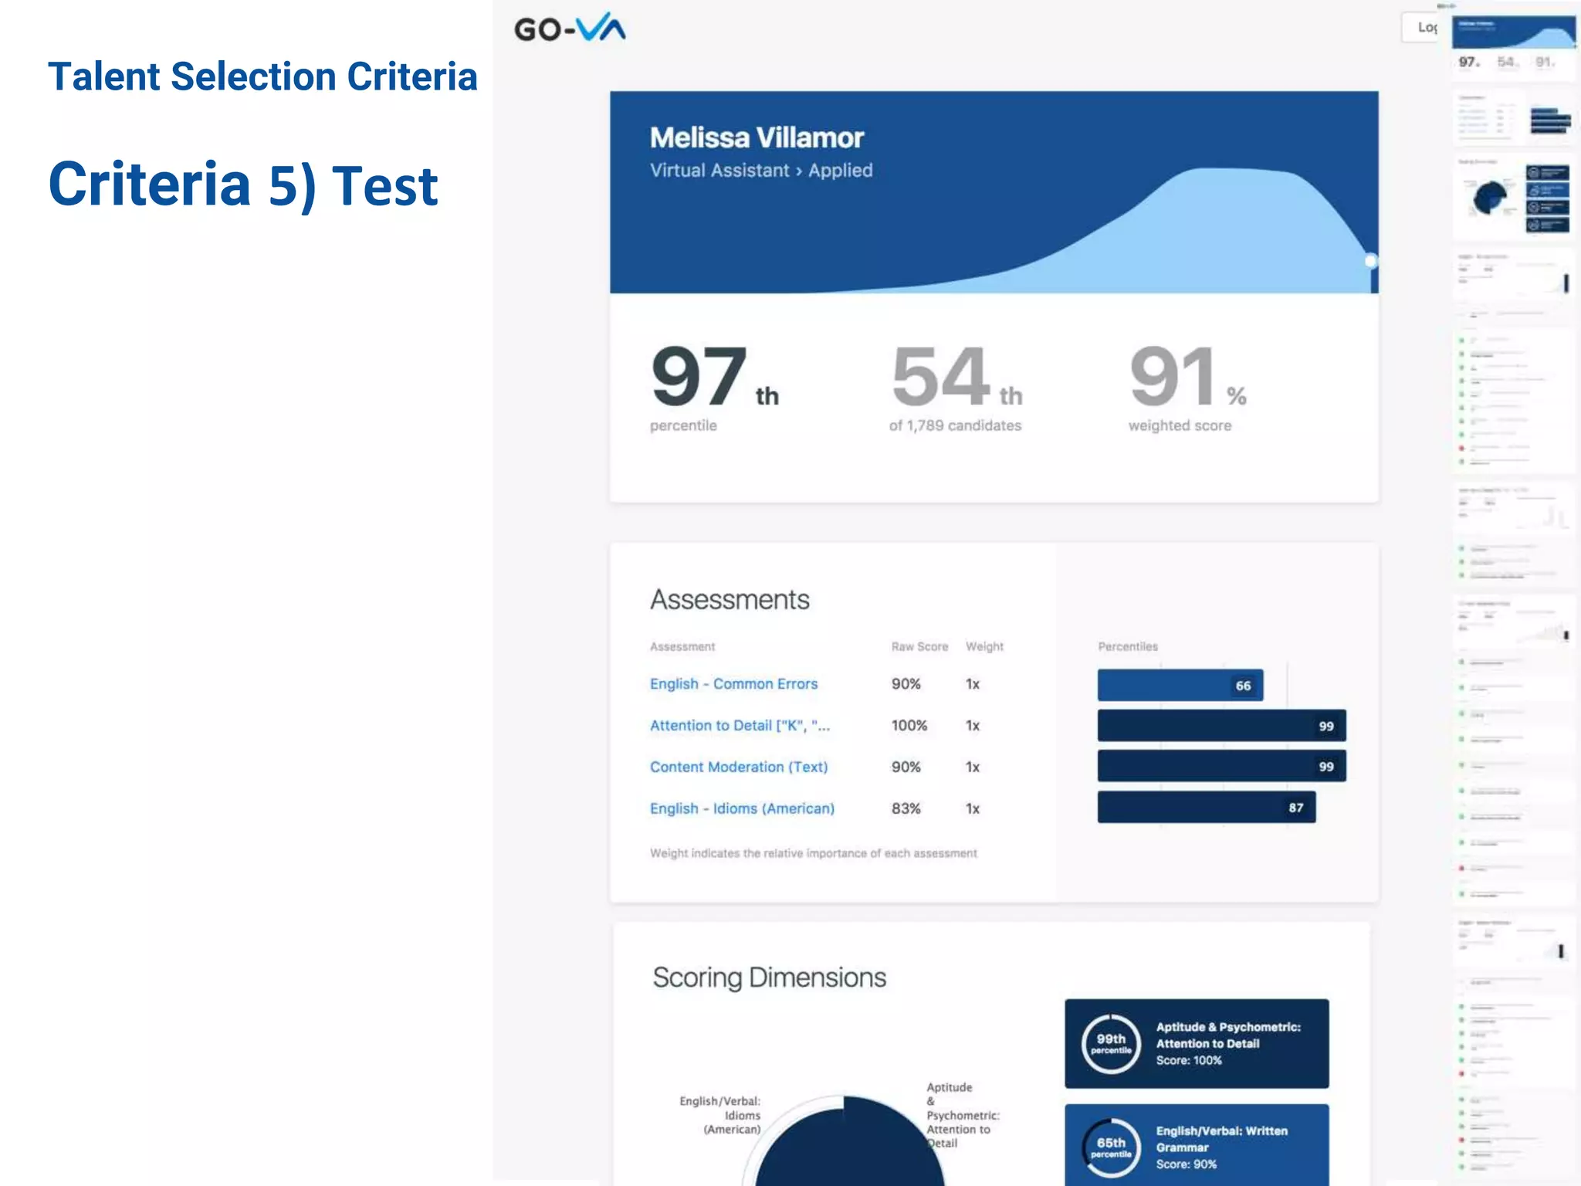Click the Assessments section heading

pyautogui.click(x=730, y=599)
